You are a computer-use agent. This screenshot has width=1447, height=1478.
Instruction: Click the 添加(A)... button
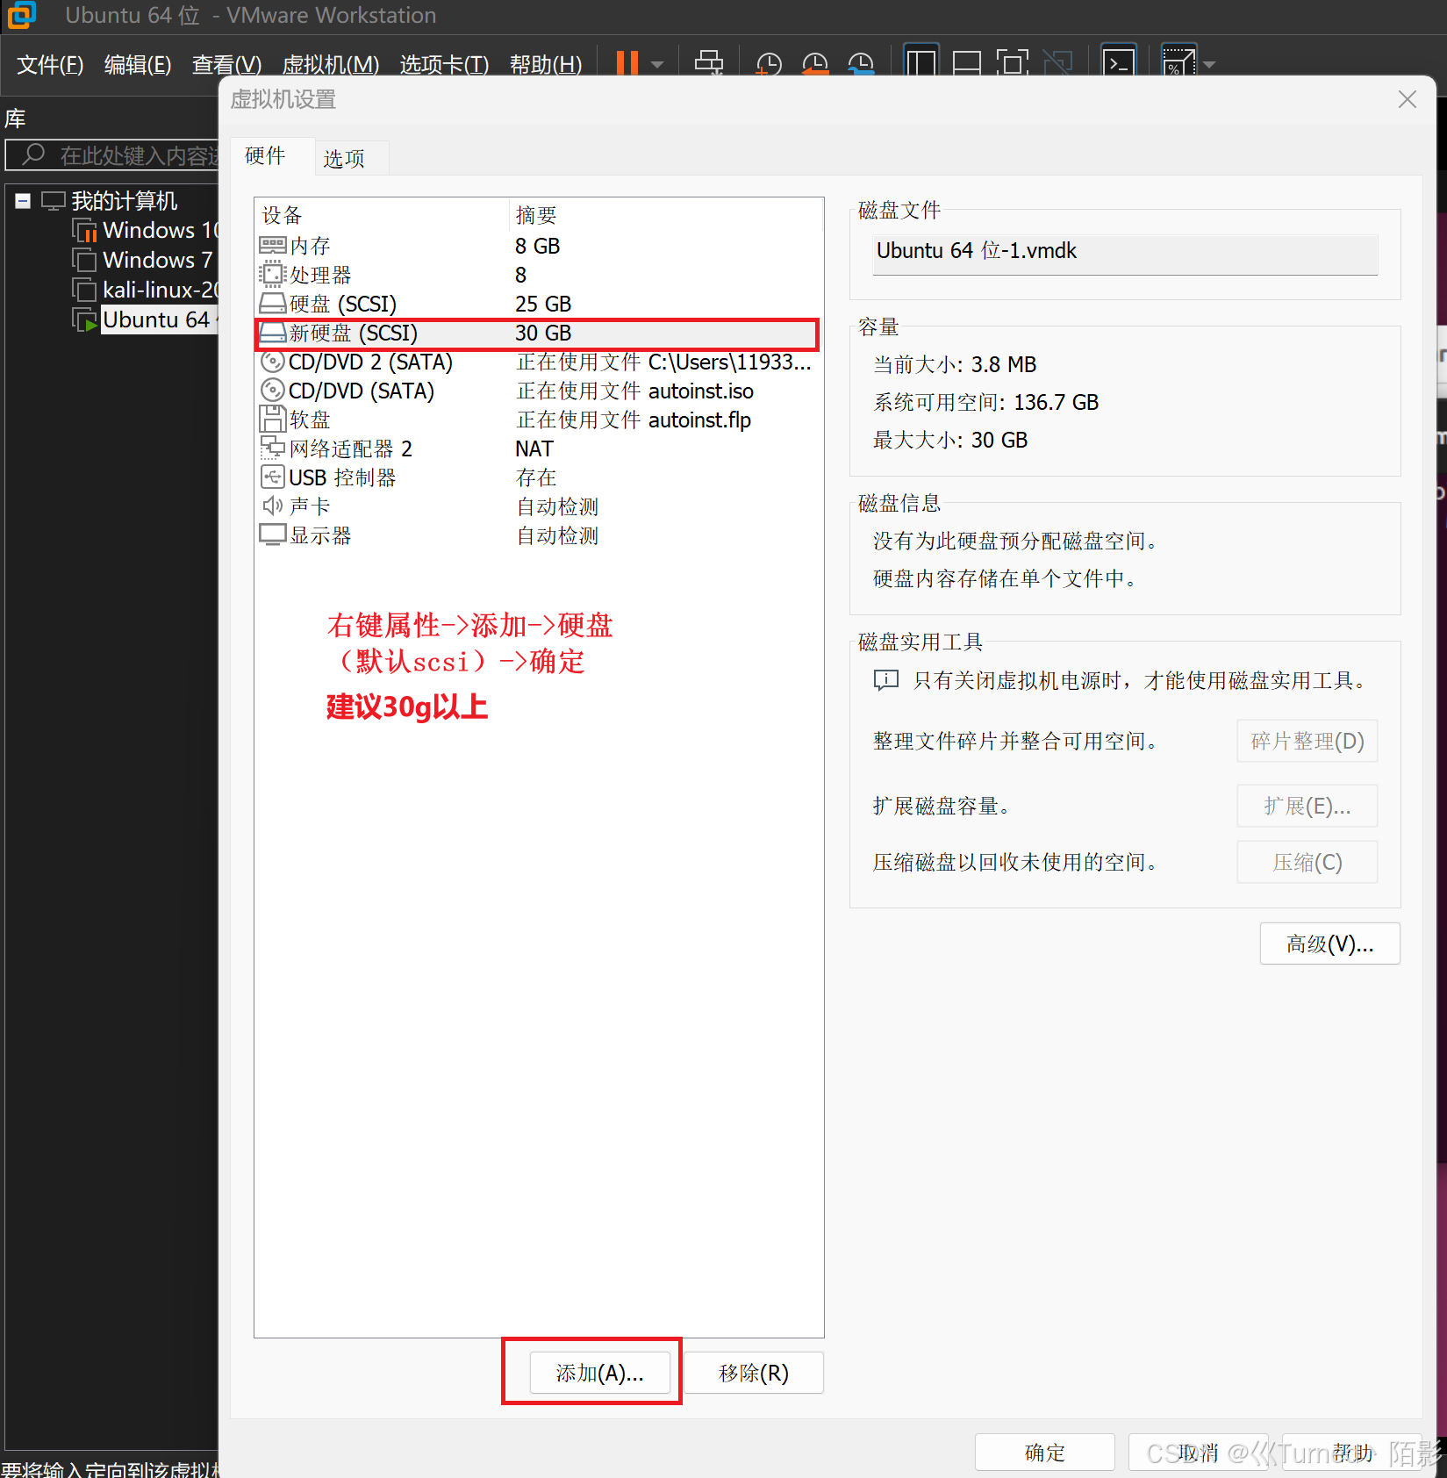point(600,1373)
